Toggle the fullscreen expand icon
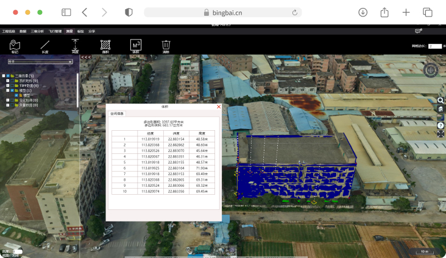The height and width of the screenshot is (258, 446). (441, 133)
